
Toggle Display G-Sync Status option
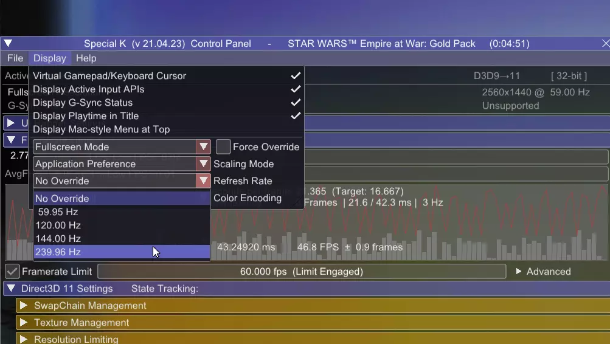(167, 103)
